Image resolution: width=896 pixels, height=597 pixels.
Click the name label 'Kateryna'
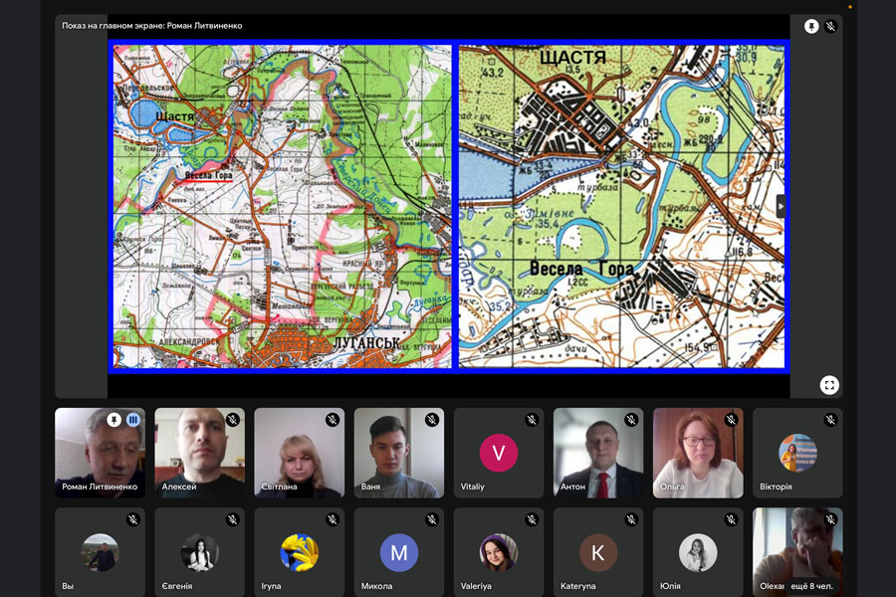tap(577, 586)
